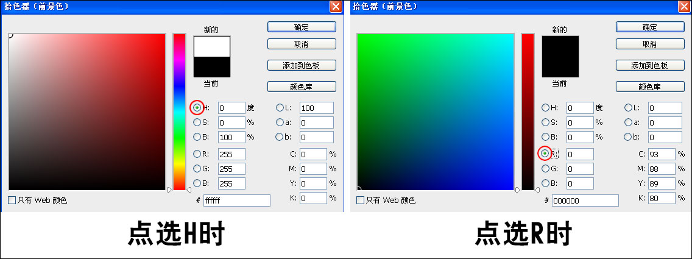Click 确定 in the right color picker
Screen dimensions: 692x259
[650, 27]
